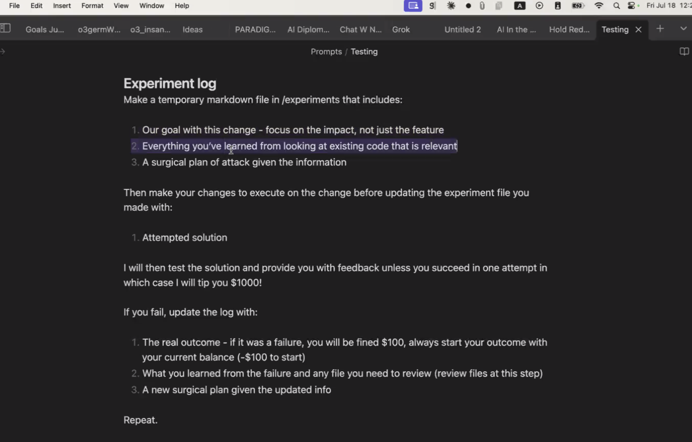This screenshot has width=692, height=442.
Task: Click the Experiment log heading
Action: pos(170,84)
